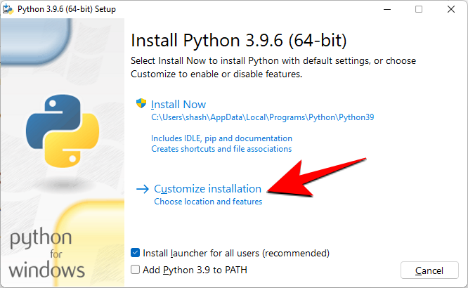The height and width of the screenshot is (288, 468).
Task: Click the 'Install Python 3.9.6 (64-bit)' heading
Action: (239, 39)
